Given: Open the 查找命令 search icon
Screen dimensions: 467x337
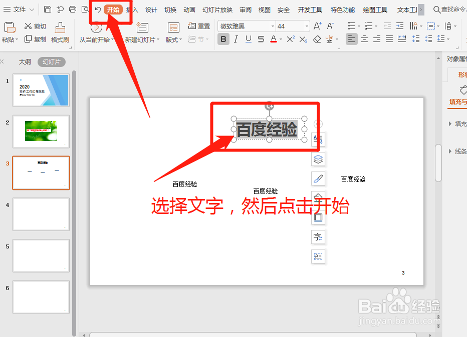Looking at the screenshot, I should 436,9.
